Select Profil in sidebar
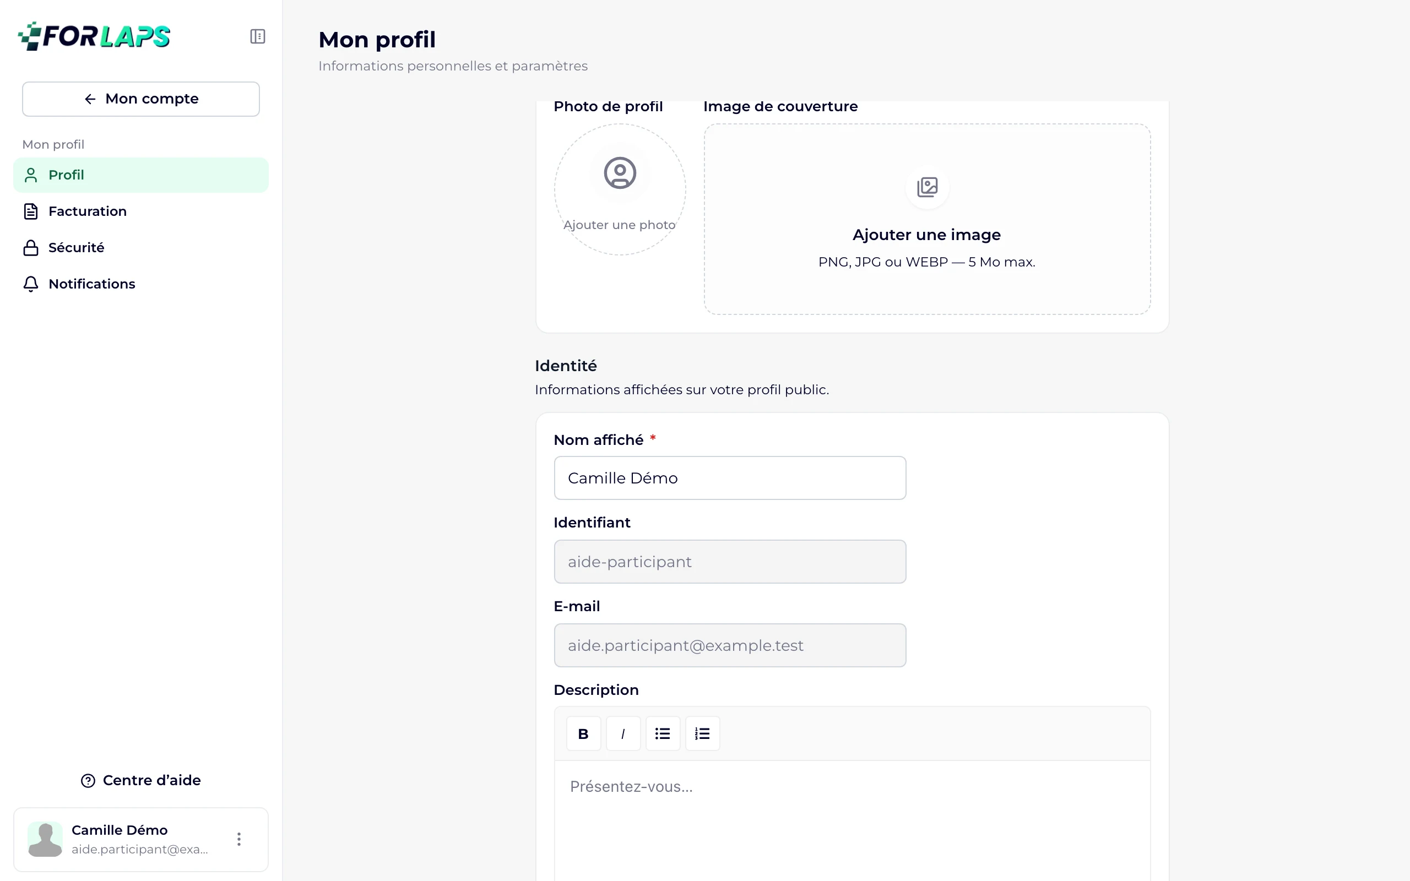 [x=141, y=175]
